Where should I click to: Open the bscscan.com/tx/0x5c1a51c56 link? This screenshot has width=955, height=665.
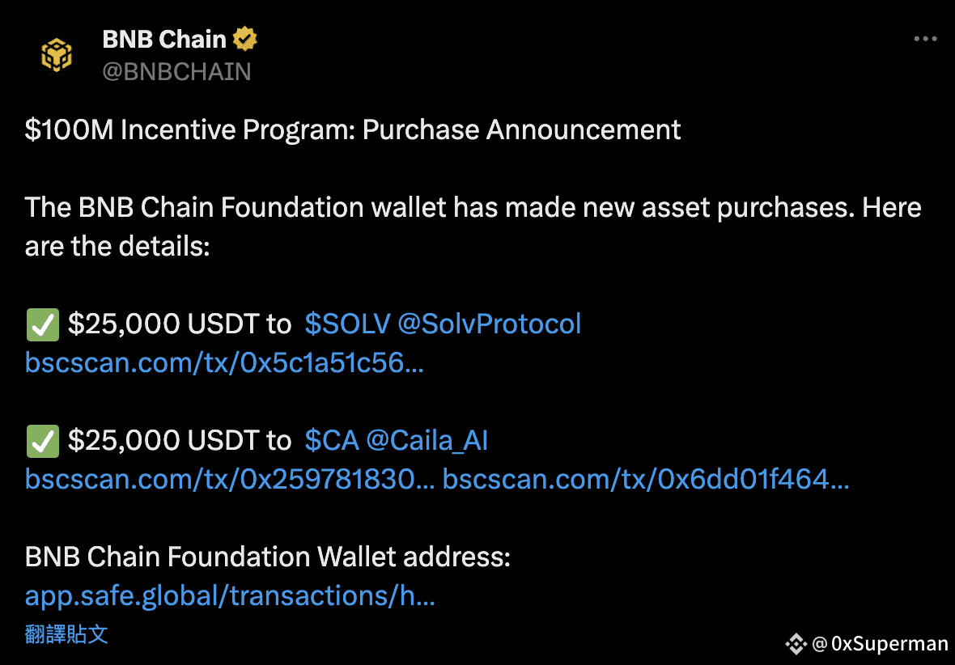(x=224, y=363)
